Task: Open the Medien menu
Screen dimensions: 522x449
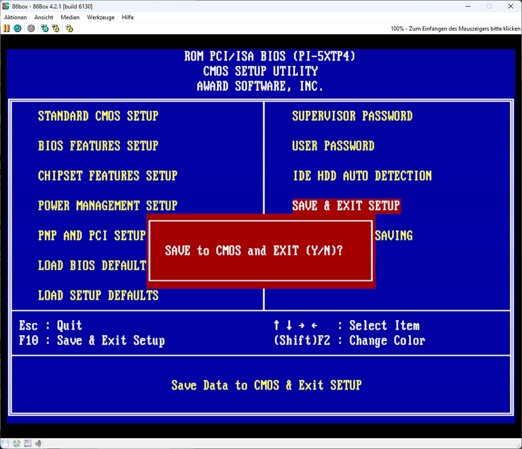Action: 70,18
